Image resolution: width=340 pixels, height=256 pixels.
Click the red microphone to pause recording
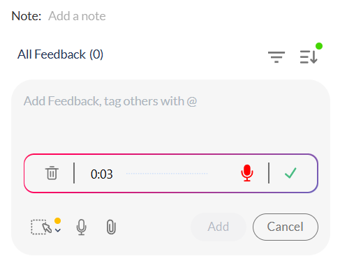click(247, 173)
